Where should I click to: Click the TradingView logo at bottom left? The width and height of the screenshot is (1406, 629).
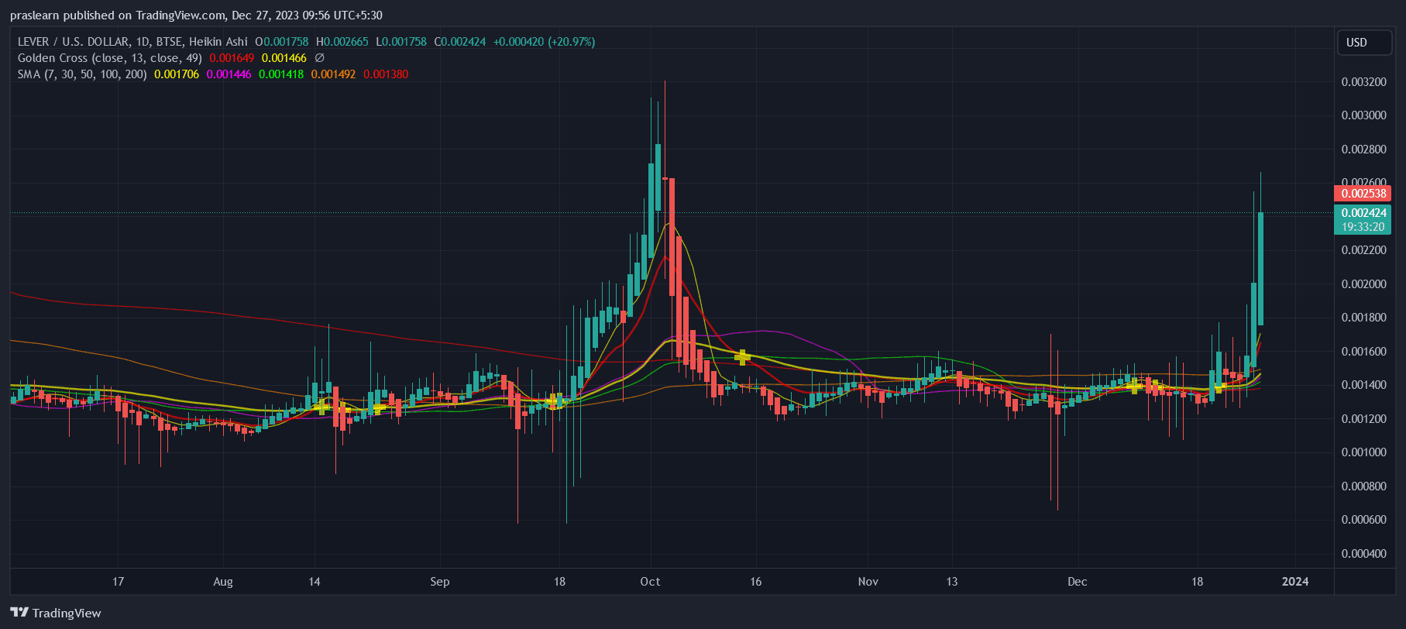click(x=56, y=613)
